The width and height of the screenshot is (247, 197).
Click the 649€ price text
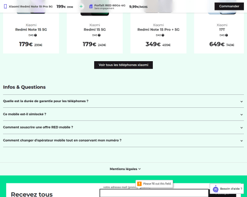point(217,44)
